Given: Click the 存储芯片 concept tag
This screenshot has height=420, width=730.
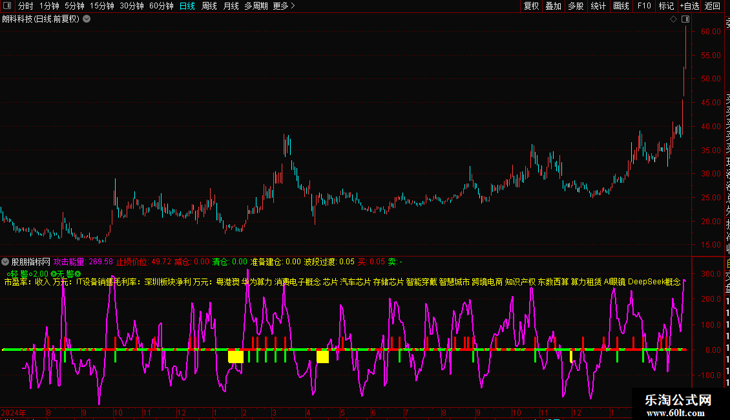Looking at the screenshot, I should pyautogui.click(x=388, y=282).
